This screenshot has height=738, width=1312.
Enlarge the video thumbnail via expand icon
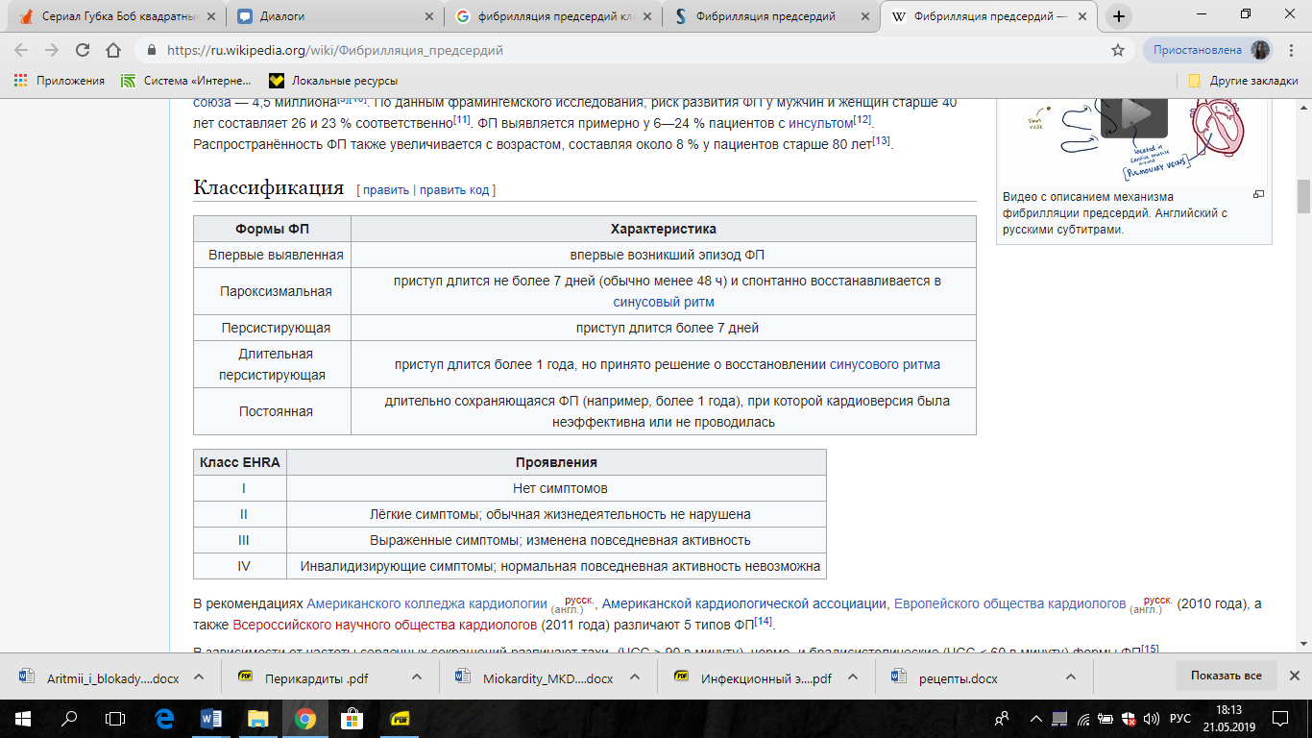coord(1258,194)
